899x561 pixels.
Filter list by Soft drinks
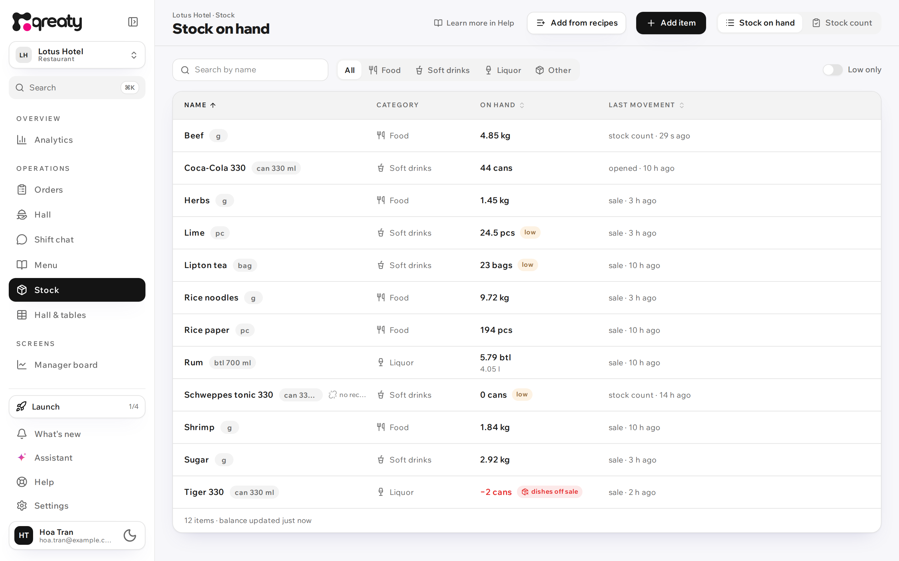pyautogui.click(x=442, y=70)
